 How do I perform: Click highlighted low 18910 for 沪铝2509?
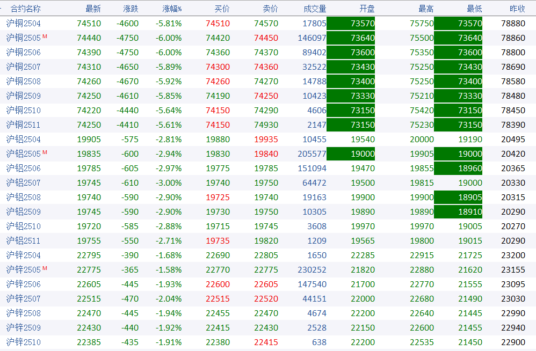pyautogui.click(x=458, y=212)
